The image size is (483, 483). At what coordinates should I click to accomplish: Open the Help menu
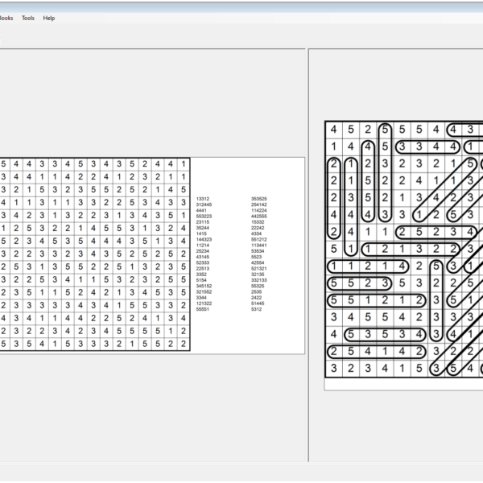coord(49,18)
